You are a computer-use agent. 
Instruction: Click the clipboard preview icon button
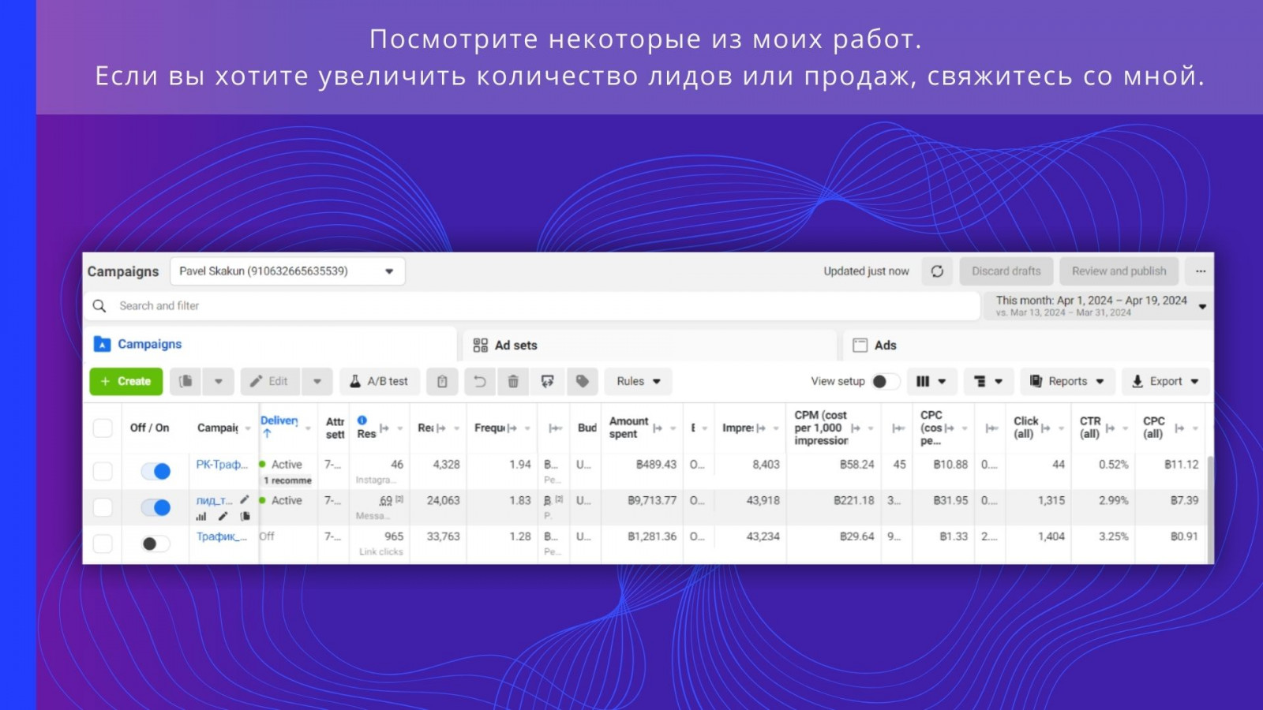point(442,381)
